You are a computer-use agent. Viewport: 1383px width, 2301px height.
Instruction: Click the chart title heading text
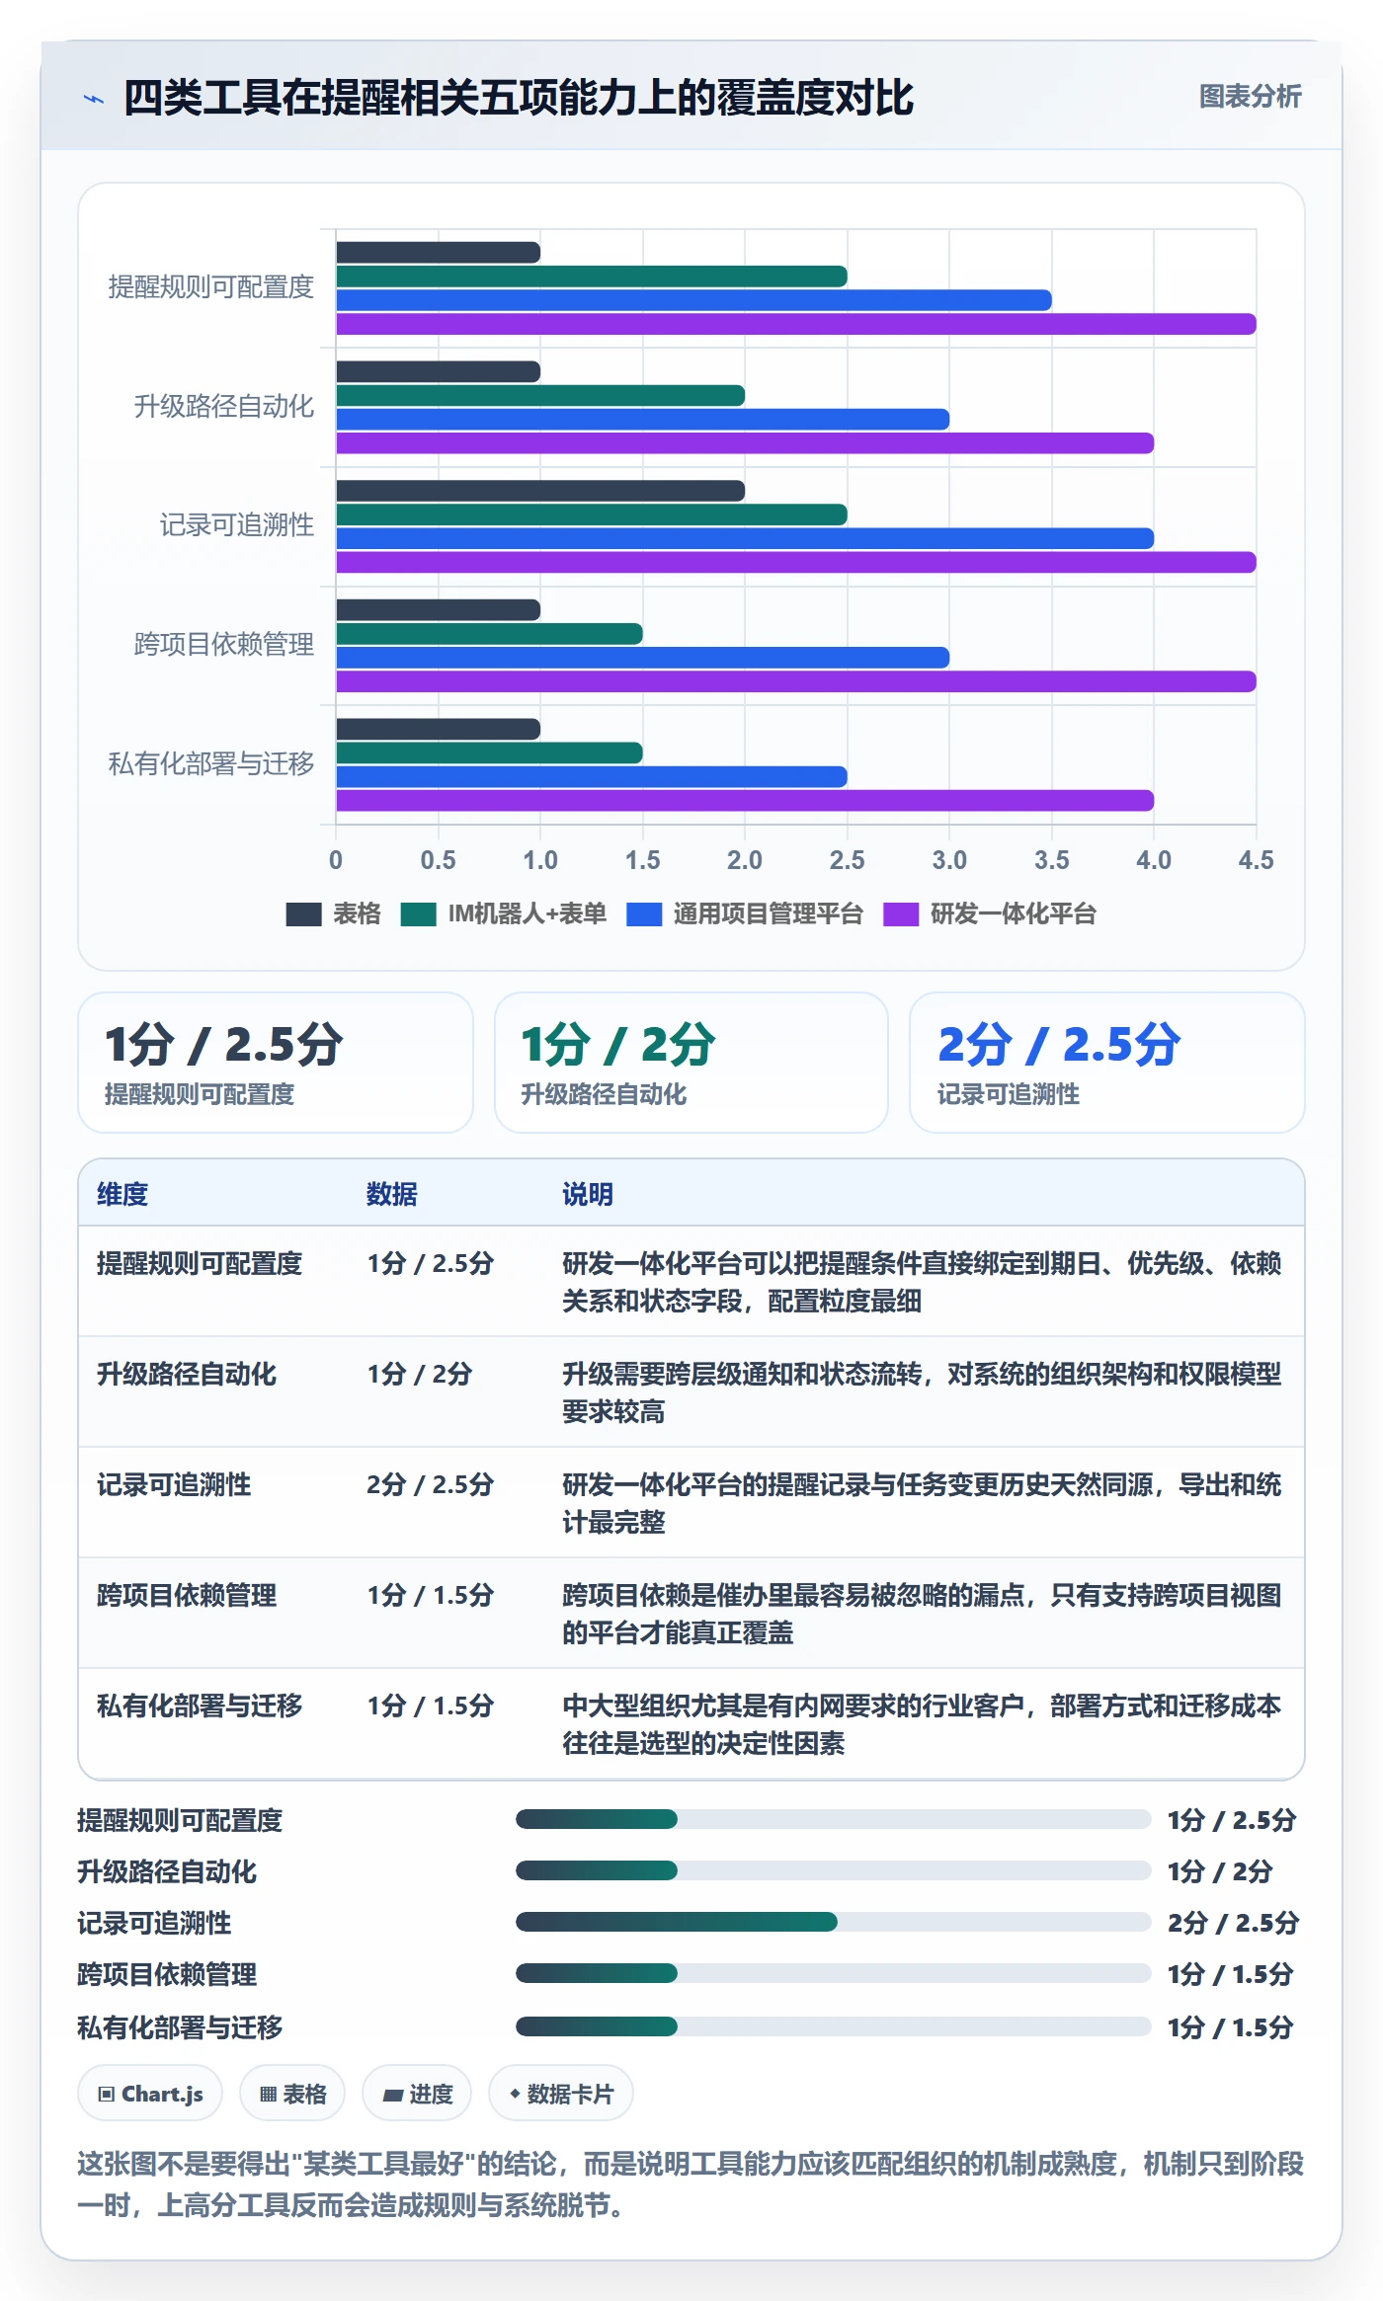[x=519, y=98]
